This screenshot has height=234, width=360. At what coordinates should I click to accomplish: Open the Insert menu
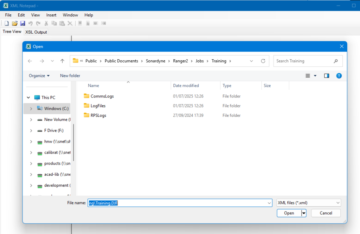tap(51, 15)
